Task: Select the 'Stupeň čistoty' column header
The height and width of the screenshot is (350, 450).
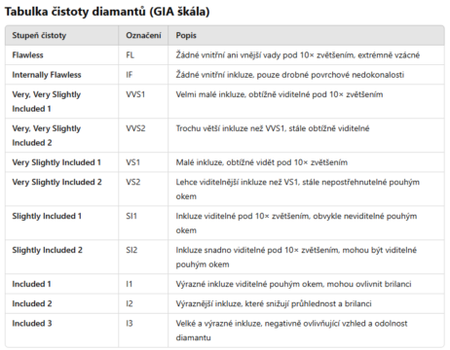Action: [39, 35]
